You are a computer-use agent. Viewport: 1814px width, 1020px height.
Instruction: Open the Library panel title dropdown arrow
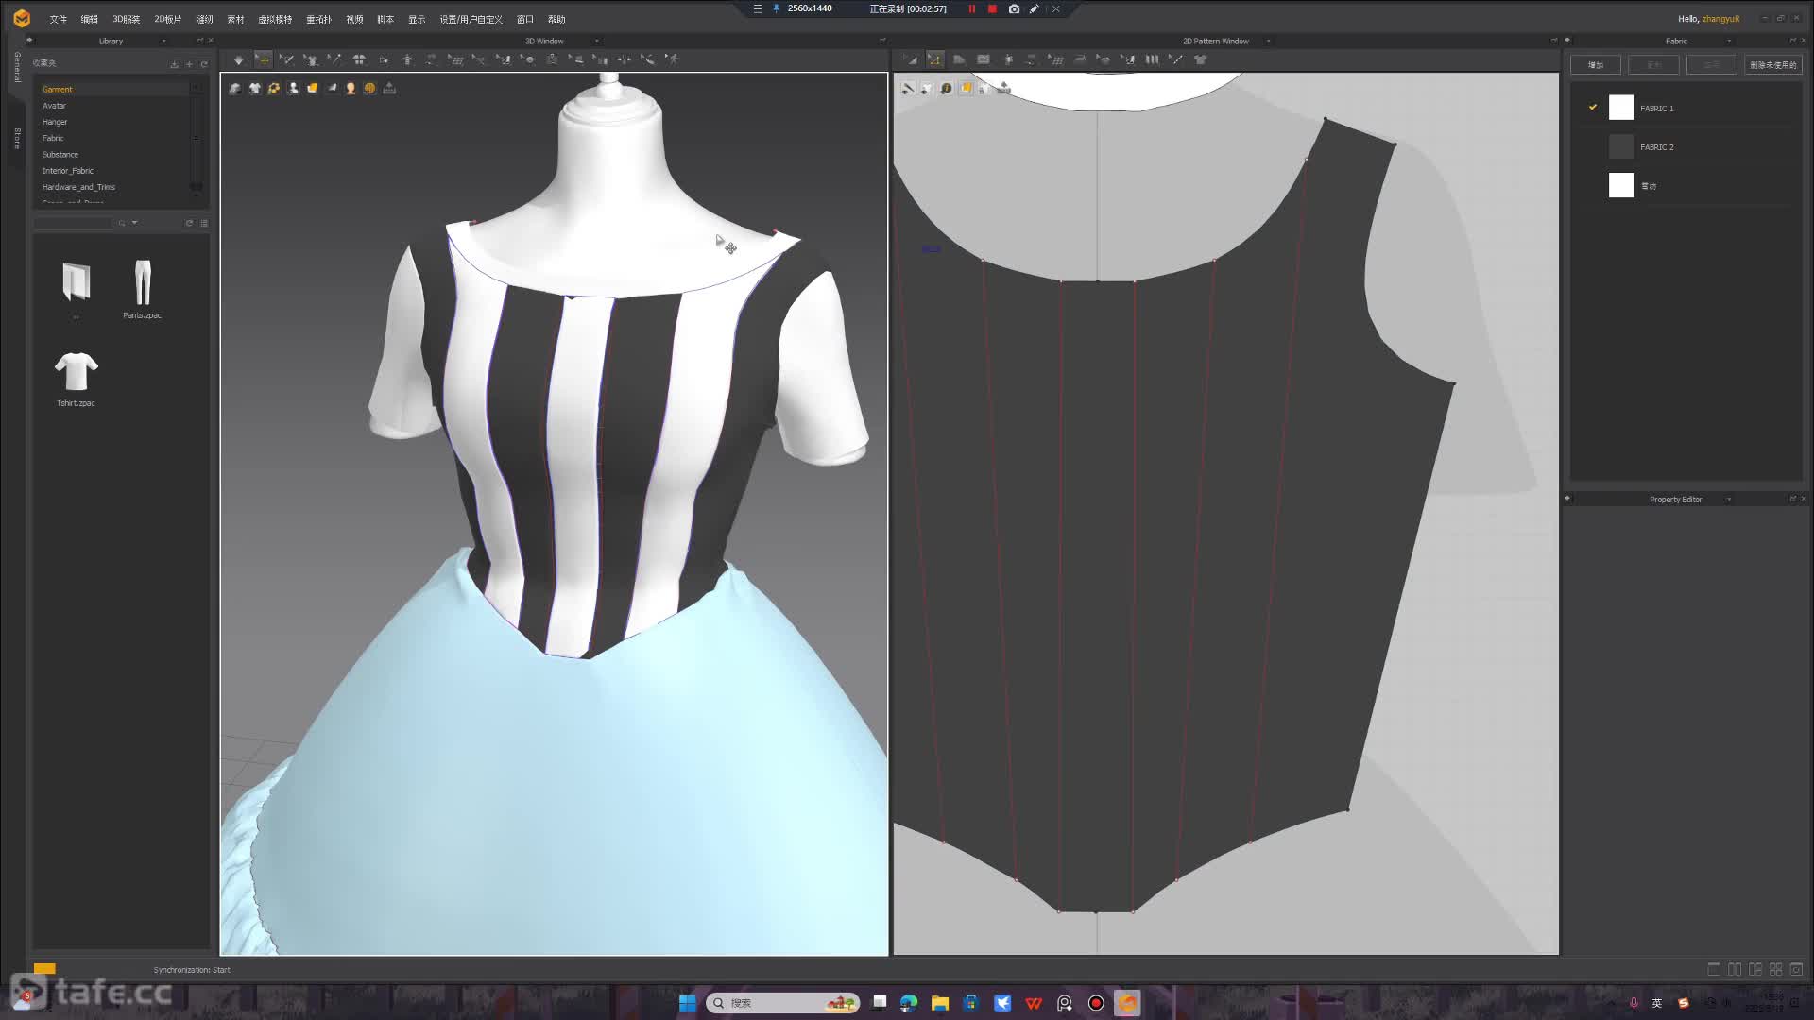point(163,41)
